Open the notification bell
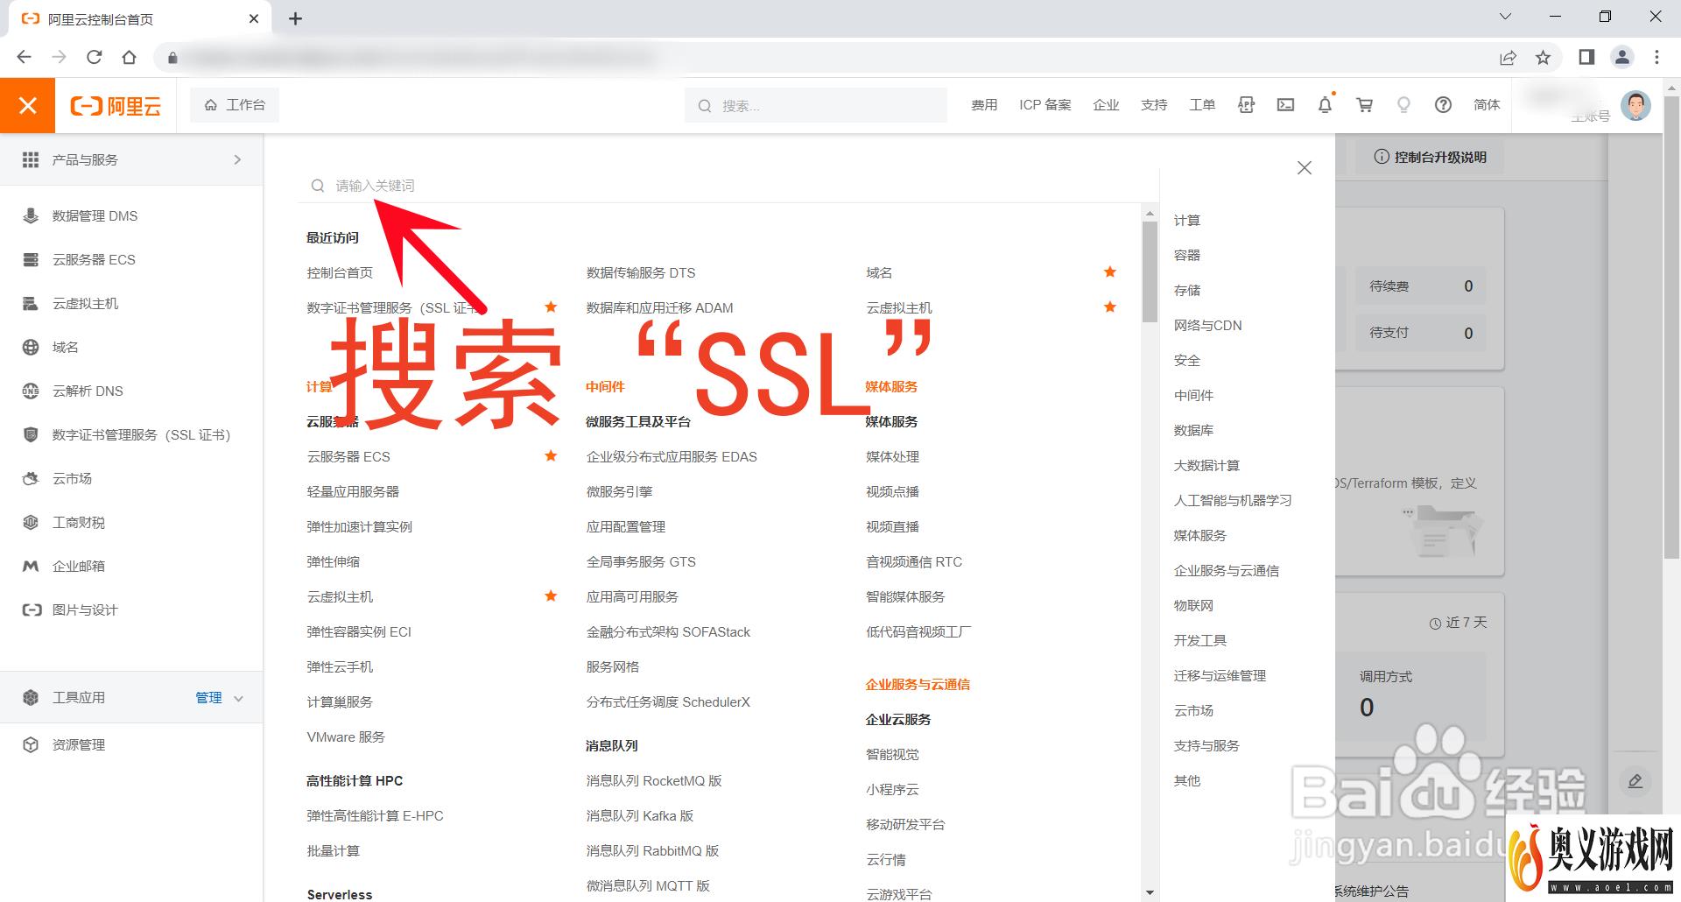Screen dimensions: 1681x902 point(1325,105)
